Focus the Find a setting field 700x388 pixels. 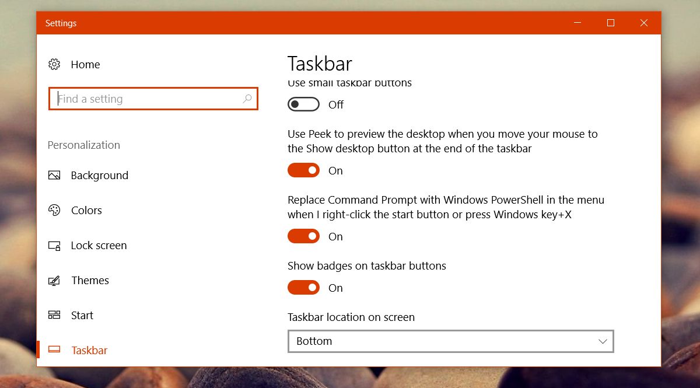click(153, 99)
